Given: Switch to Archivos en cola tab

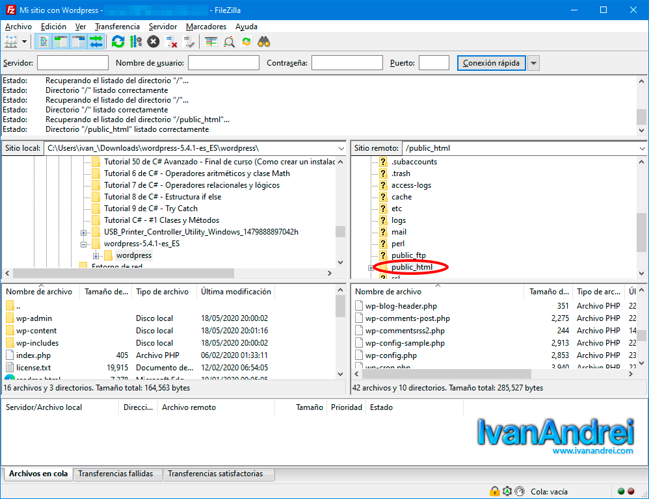Looking at the screenshot, I should tap(38, 474).
